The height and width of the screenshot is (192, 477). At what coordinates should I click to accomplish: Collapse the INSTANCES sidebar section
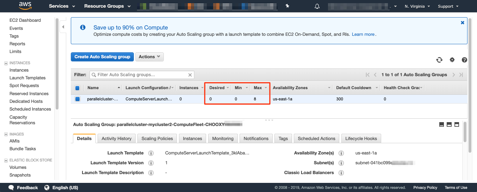point(6,63)
